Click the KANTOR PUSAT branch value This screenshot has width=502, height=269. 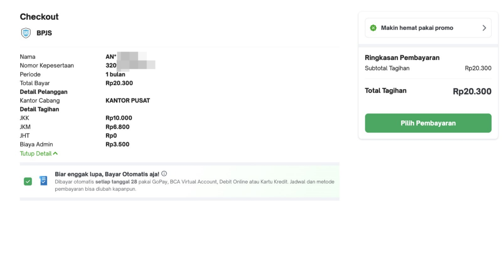128,101
